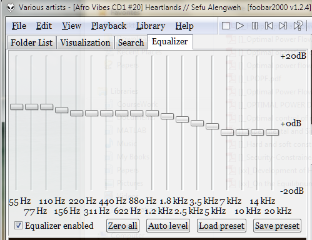Screen dimensions: 312x240
Task: Uncheck the Equalizer enabled checkbox
Action: pos(18,226)
